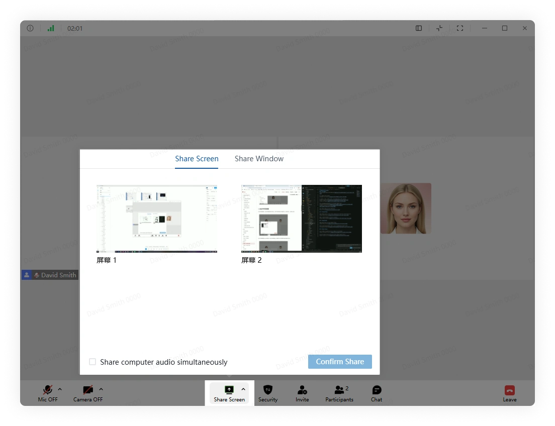Enter fullscreen with the brackets icon
555x426 pixels.
pyautogui.click(x=460, y=28)
